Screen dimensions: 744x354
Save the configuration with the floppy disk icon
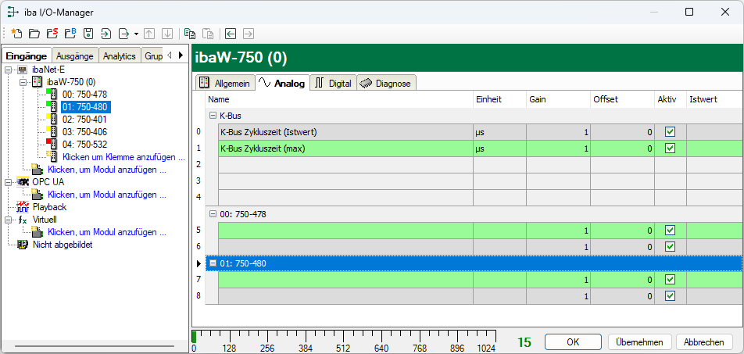[x=88, y=34]
